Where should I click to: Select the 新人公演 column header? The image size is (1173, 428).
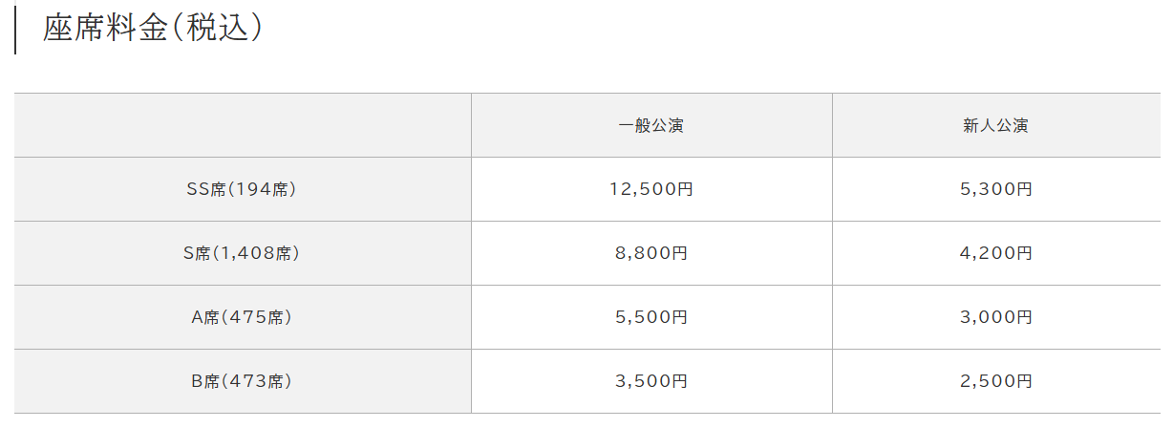(x=996, y=125)
